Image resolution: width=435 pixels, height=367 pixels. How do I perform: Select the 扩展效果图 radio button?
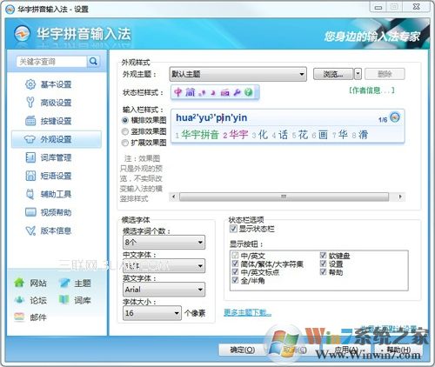[x=125, y=143]
